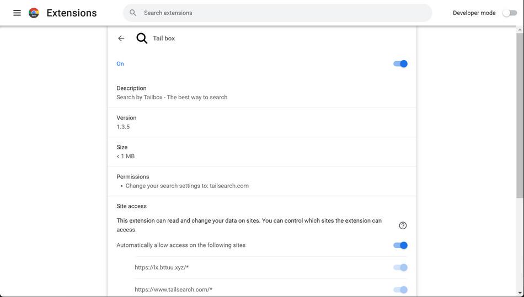Click the scrollbar up arrow
The width and height of the screenshot is (524, 297).
[x=520, y=30]
